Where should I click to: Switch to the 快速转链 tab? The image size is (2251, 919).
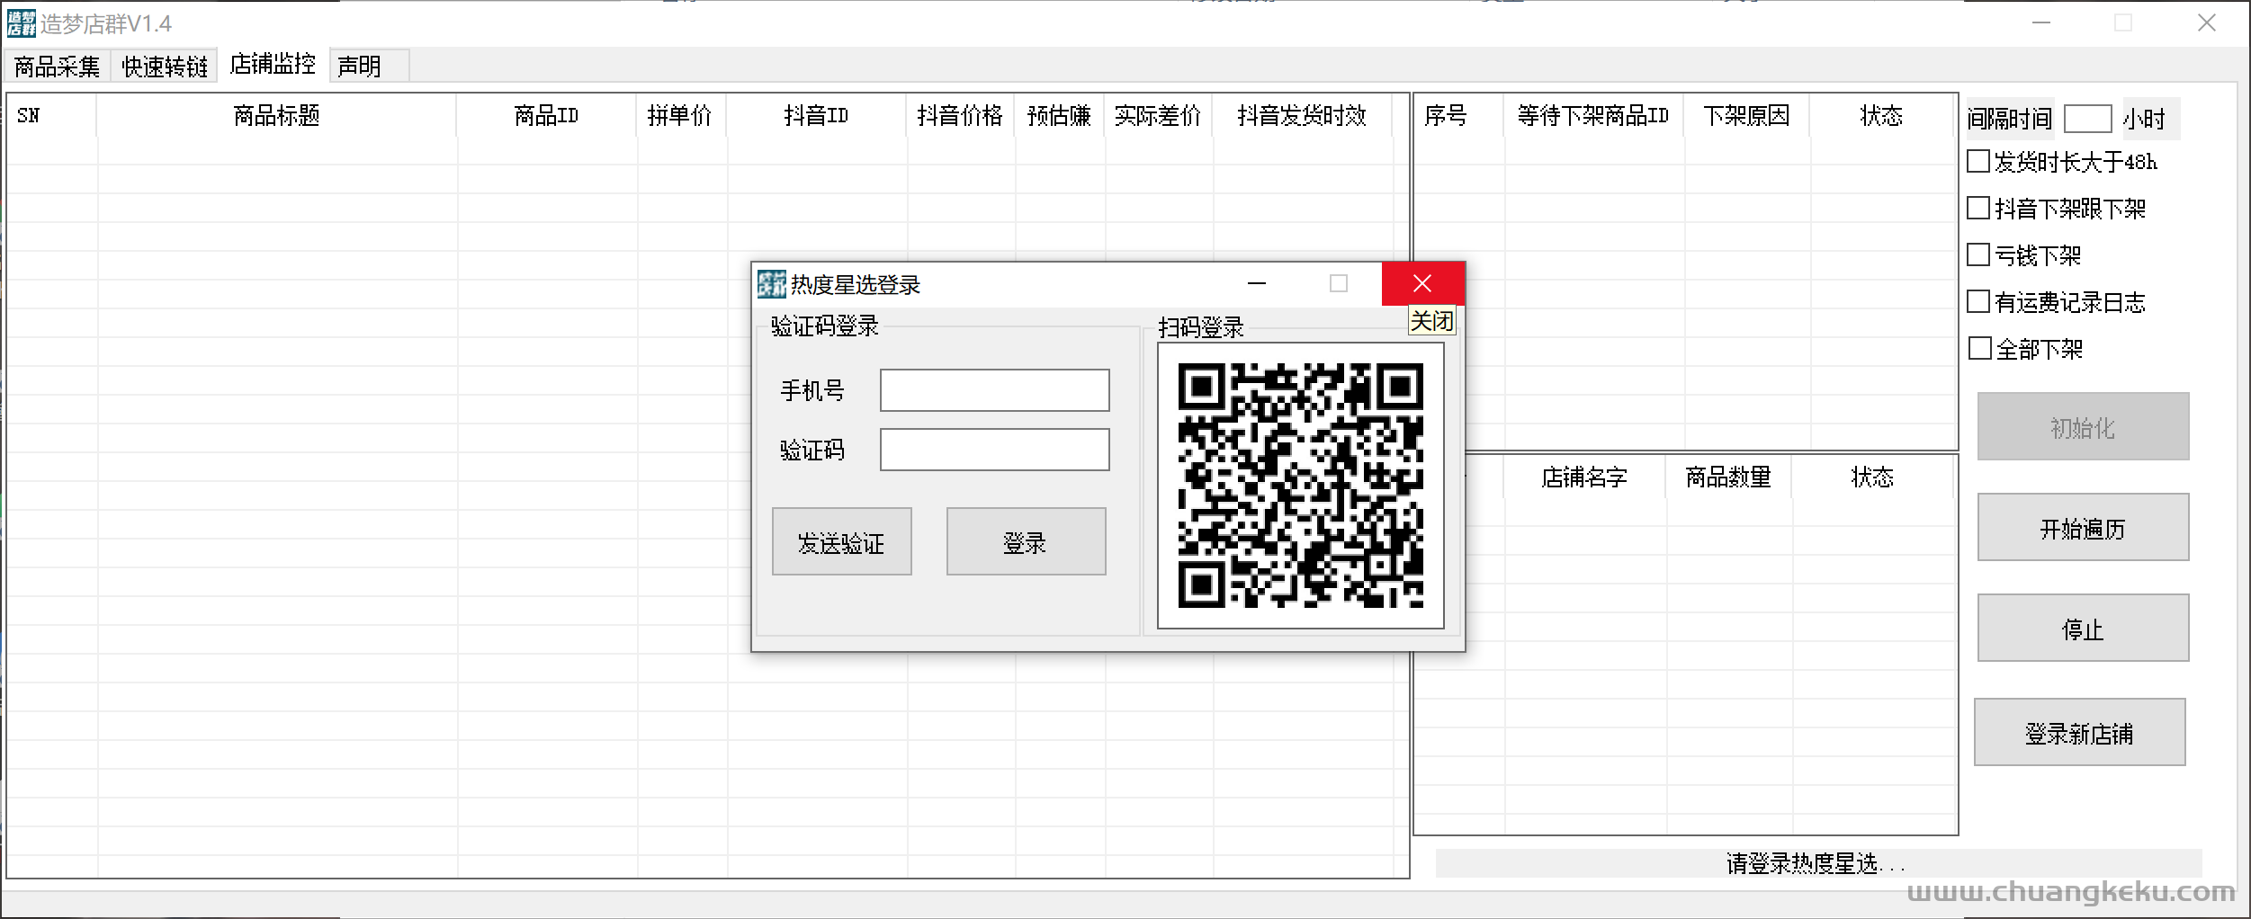point(165,67)
